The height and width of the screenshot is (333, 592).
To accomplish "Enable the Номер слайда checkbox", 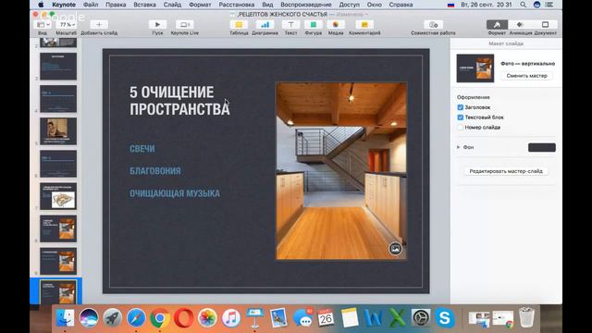I will click(461, 128).
